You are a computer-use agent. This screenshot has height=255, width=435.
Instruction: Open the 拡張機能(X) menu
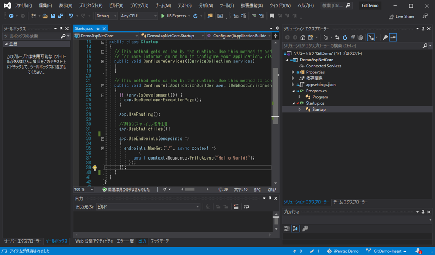pyautogui.click(x=252, y=5)
